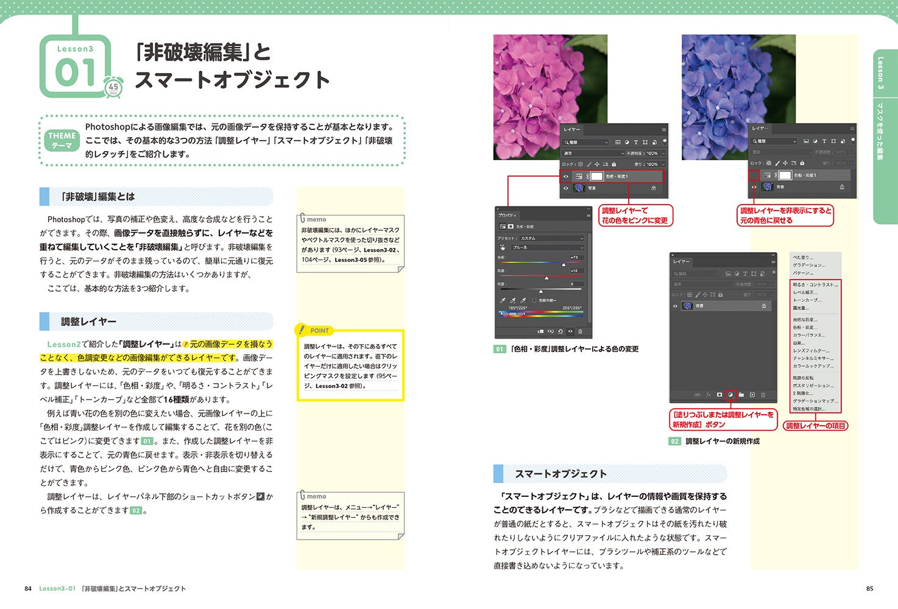Open the panel menu of pink flower's Layers panel

(x=663, y=130)
